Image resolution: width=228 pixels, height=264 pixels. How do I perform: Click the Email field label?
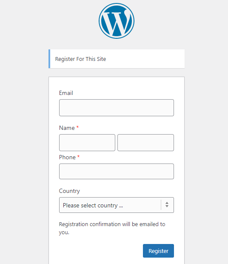66,93
